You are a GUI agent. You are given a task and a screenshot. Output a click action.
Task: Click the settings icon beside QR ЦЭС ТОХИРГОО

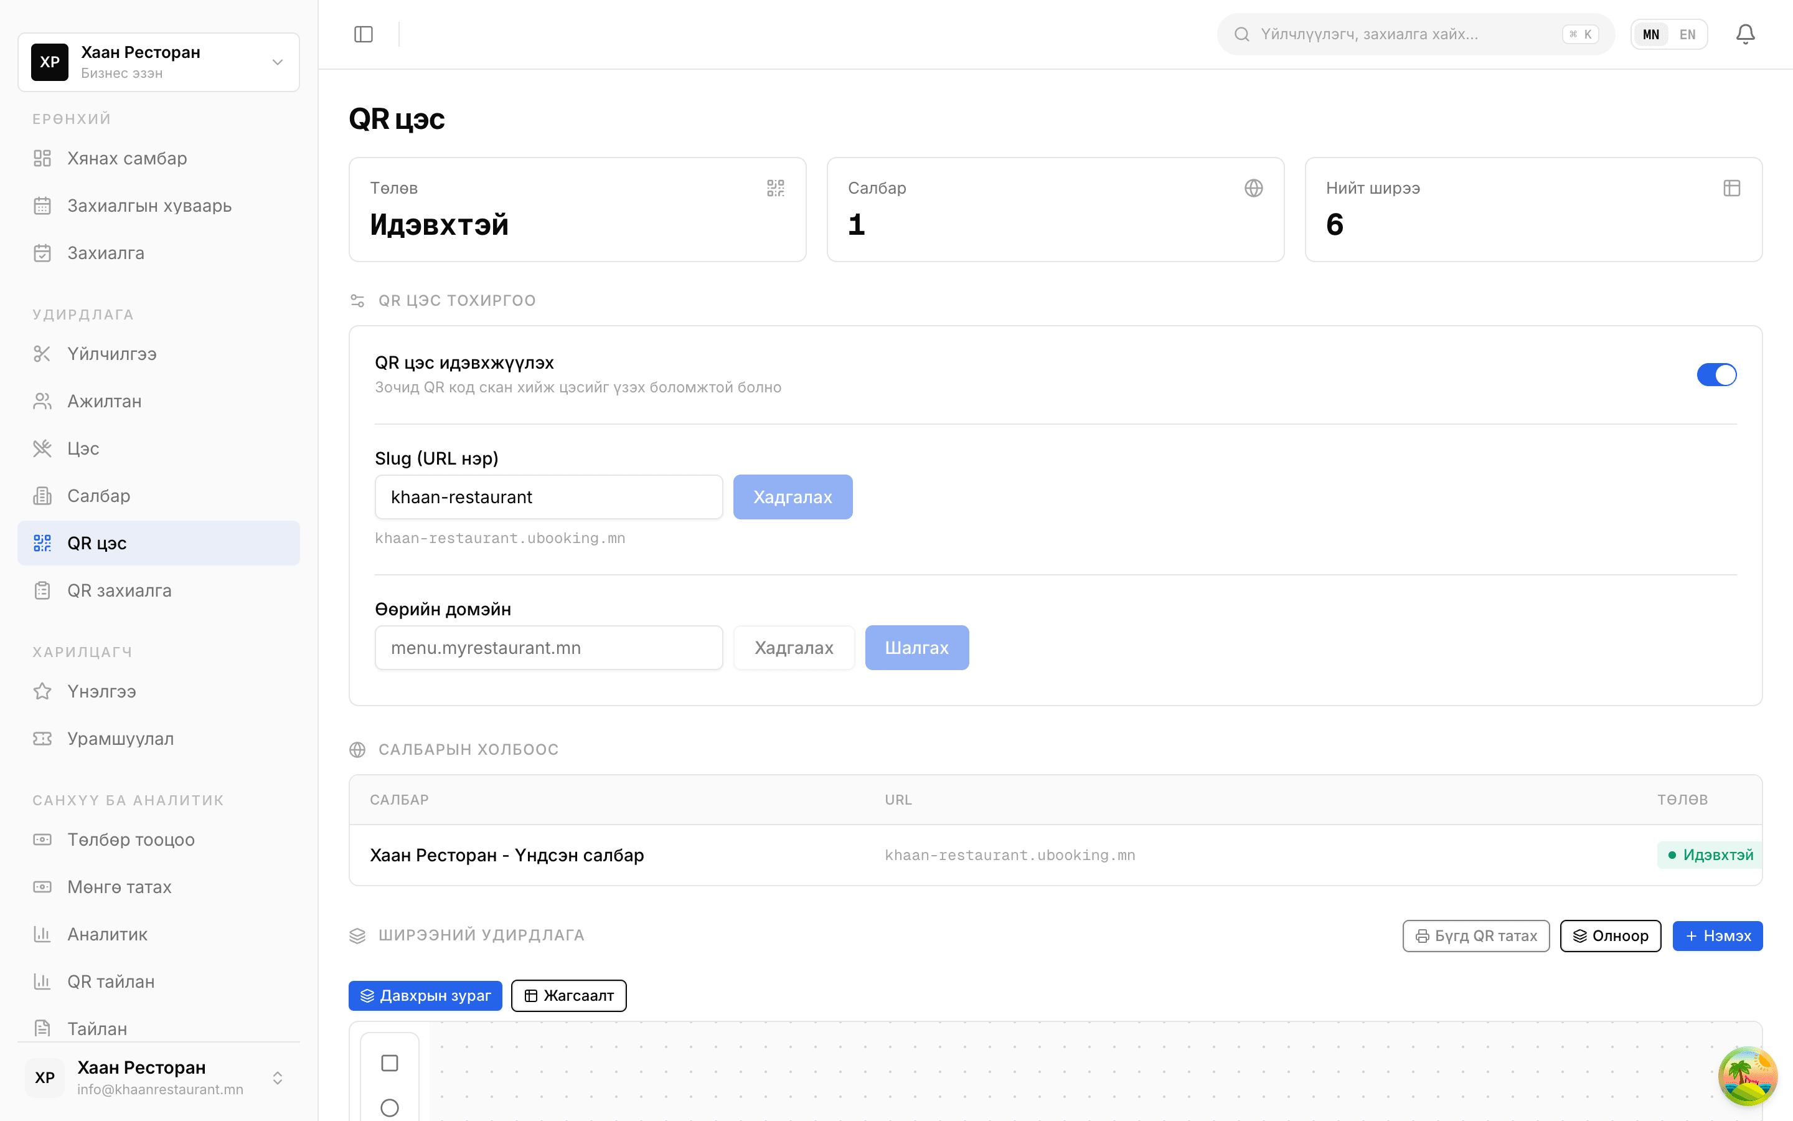[x=357, y=300]
